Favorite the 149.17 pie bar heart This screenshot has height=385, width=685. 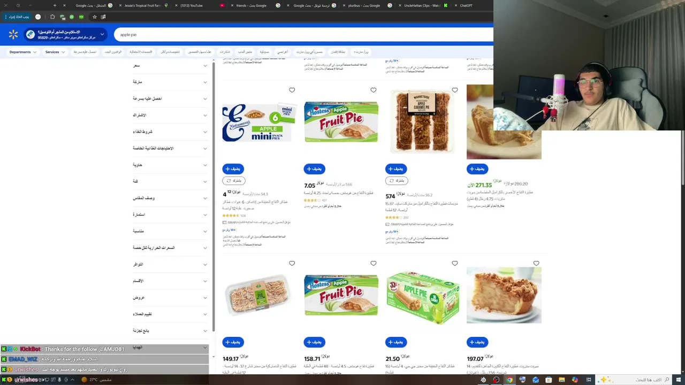[292, 264]
